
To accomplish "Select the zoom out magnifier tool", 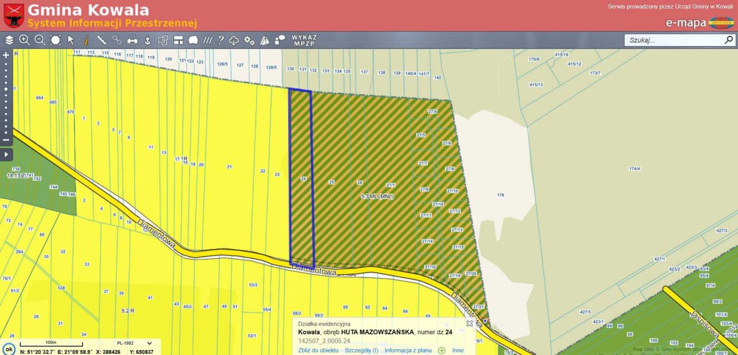I will tap(40, 40).
